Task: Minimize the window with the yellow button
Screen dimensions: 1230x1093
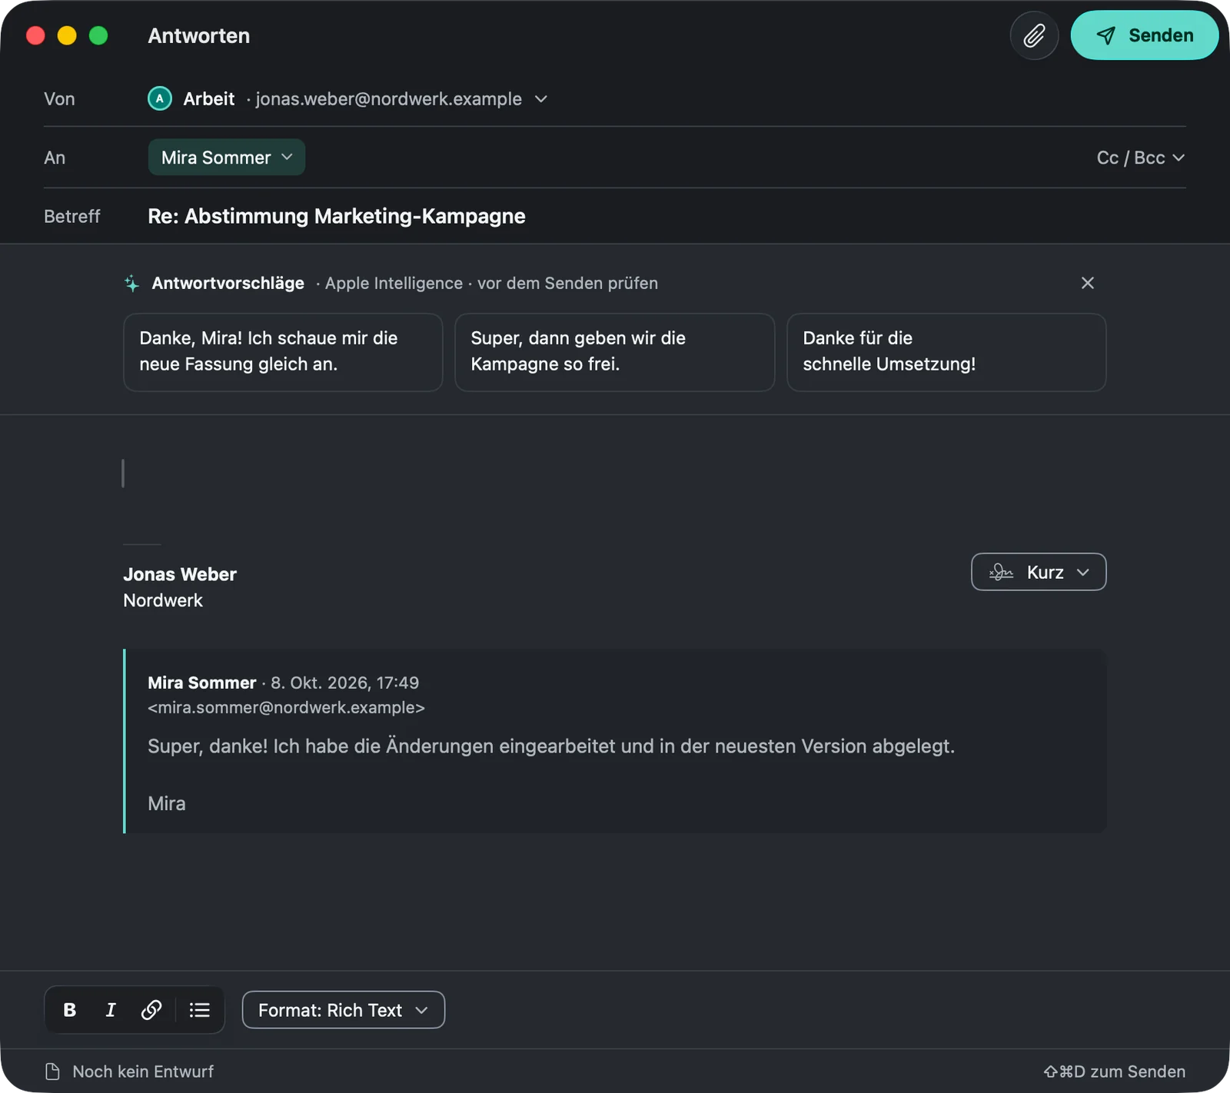Action: [67, 35]
